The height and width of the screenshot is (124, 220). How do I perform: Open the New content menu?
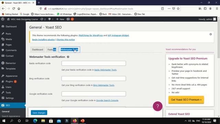pos(60,19)
